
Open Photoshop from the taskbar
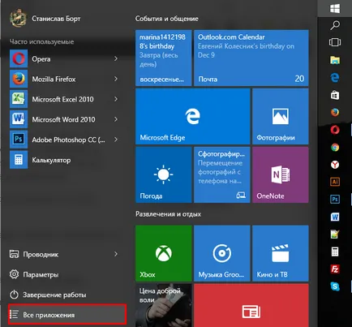coord(335,200)
